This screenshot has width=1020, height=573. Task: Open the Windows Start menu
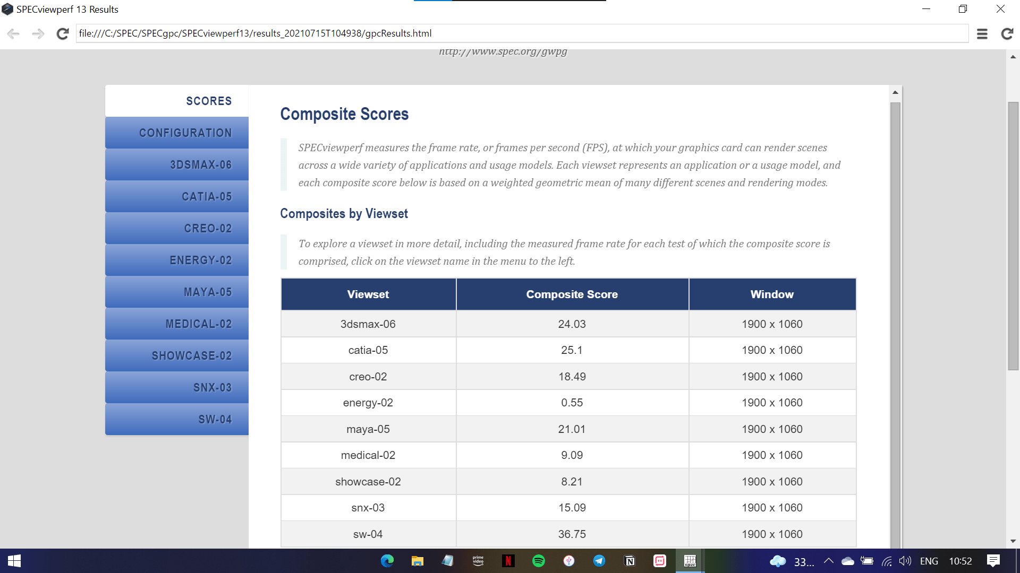pos(14,561)
